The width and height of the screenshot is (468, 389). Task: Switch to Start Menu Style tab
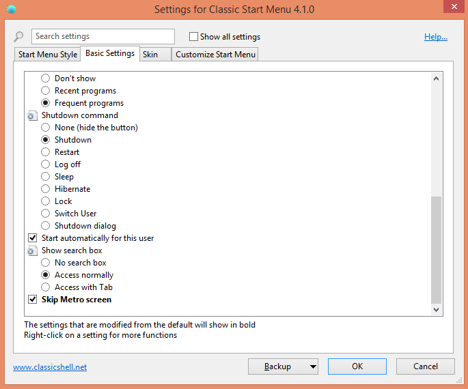(x=48, y=55)
